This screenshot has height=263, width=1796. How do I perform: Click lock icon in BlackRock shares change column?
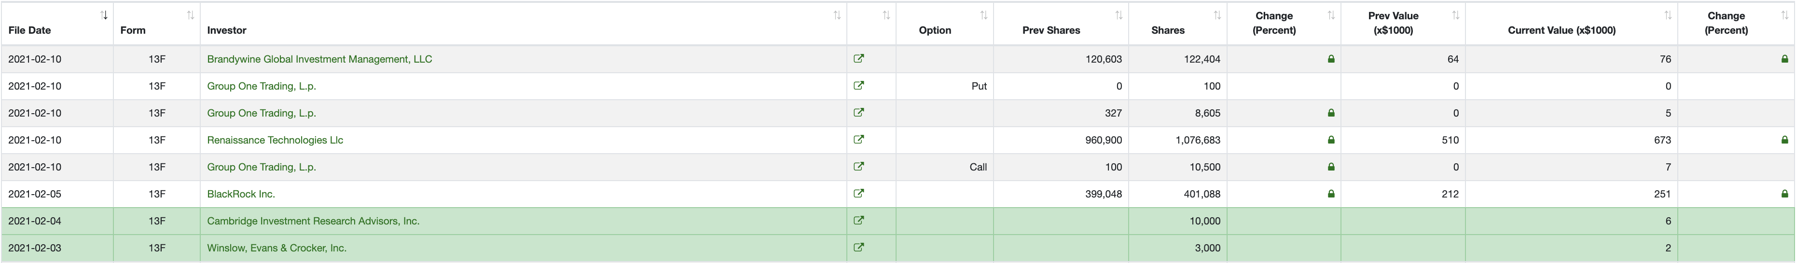click(x=1331, y=194)
